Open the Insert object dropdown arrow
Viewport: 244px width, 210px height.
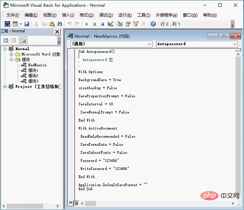[x=21, y=24]
